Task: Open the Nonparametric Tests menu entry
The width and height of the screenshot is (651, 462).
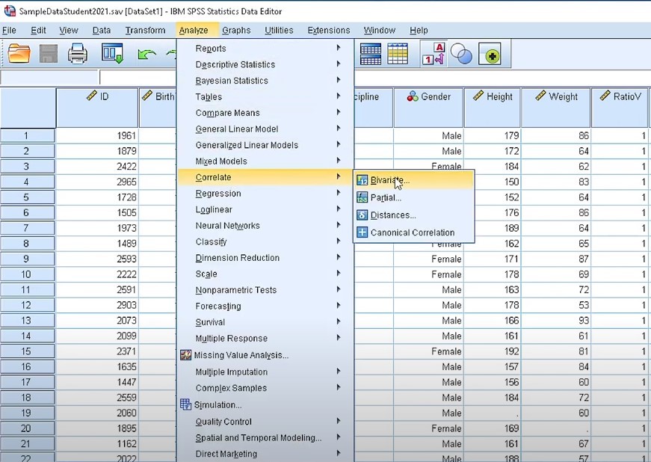Action: pos(266,290)
